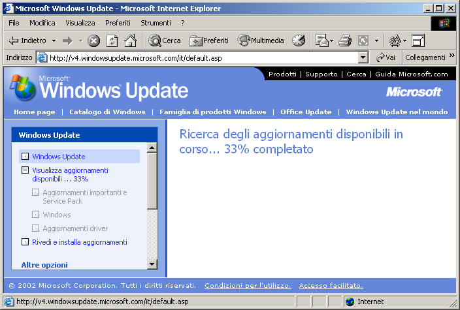
Task: Go to Home page navigation link
Action: (35, 112)
